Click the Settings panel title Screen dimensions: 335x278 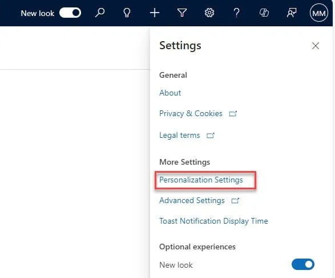point(180,46)
